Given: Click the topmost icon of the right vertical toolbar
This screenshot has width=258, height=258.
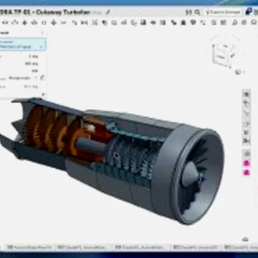Looking at the screenshot, I should [x=246, y=95].
